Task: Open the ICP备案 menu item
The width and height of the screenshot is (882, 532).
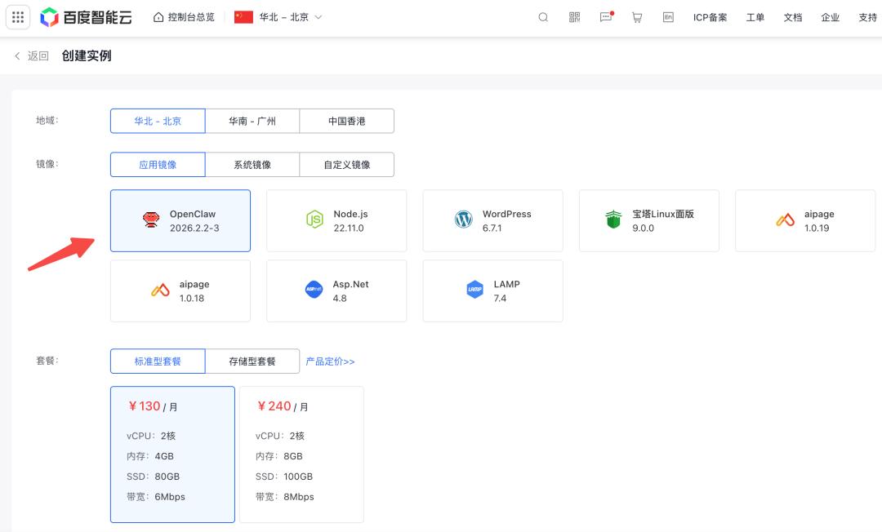Action: click(x=710, y=17)
